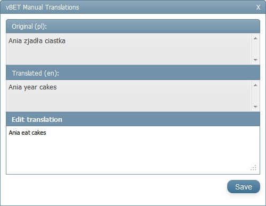This screenshot has width=266, height=206.
Task: Click scroll-up arrow in Original text box
Action: click(x=255, y=38)
